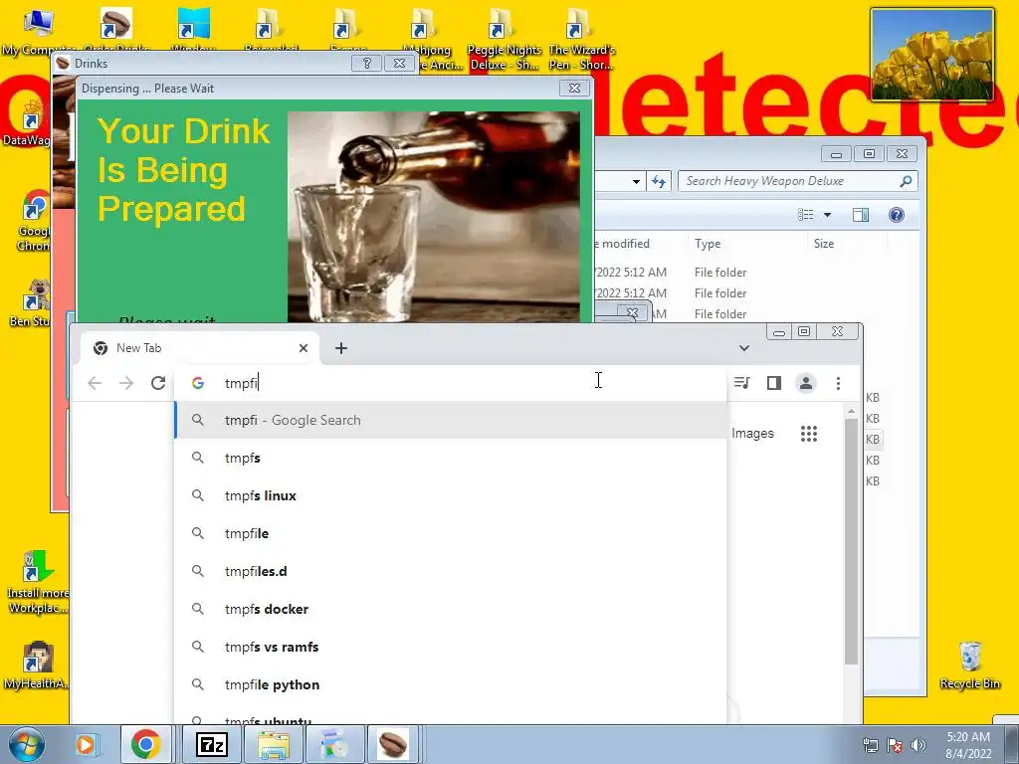Choose 'tmpfile python' suggestion
The width and height of the screenshot is (1019, 764).
click(450, 684)
